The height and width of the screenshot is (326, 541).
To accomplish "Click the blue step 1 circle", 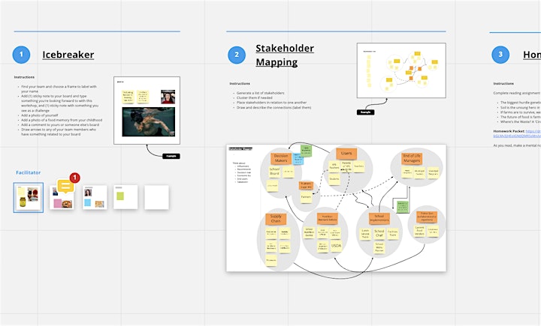I will (21, 55).
